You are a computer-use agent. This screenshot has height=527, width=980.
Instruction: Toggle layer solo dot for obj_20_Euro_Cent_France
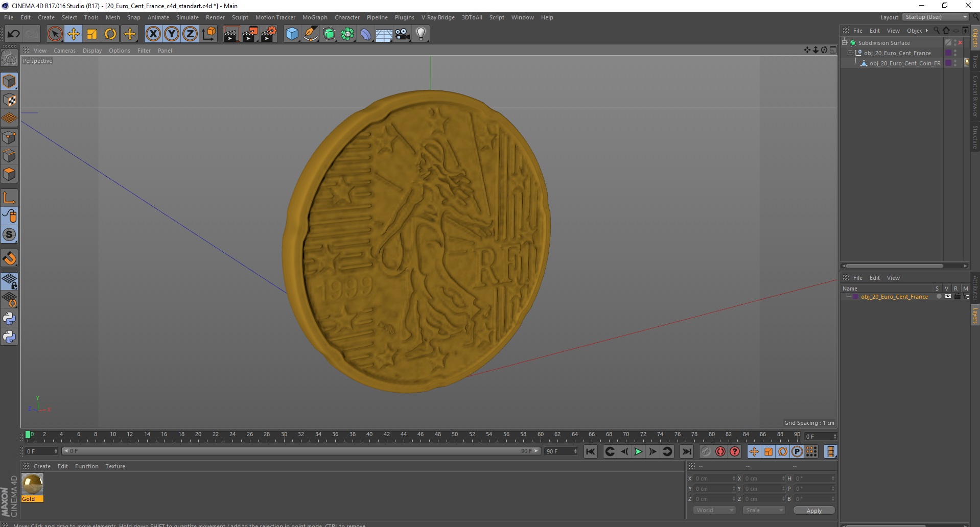(939, 297)
